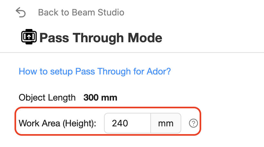
Task: Click the word 'Mode' in the page title
Action: tap(145, 38)
